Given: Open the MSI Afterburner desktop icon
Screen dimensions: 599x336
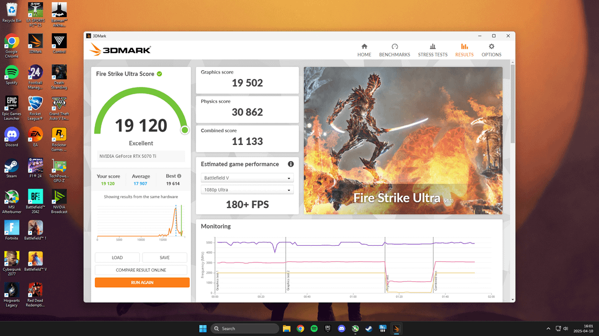Looking at the screenshot, I should click(12, 201).
